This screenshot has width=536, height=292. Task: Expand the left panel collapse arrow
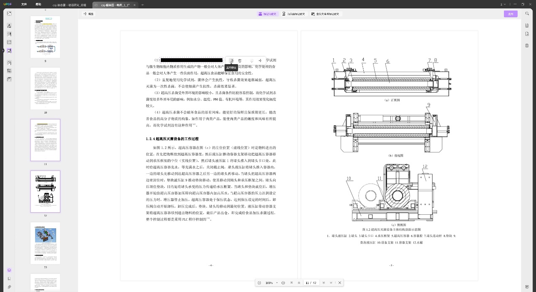(3, 51)
